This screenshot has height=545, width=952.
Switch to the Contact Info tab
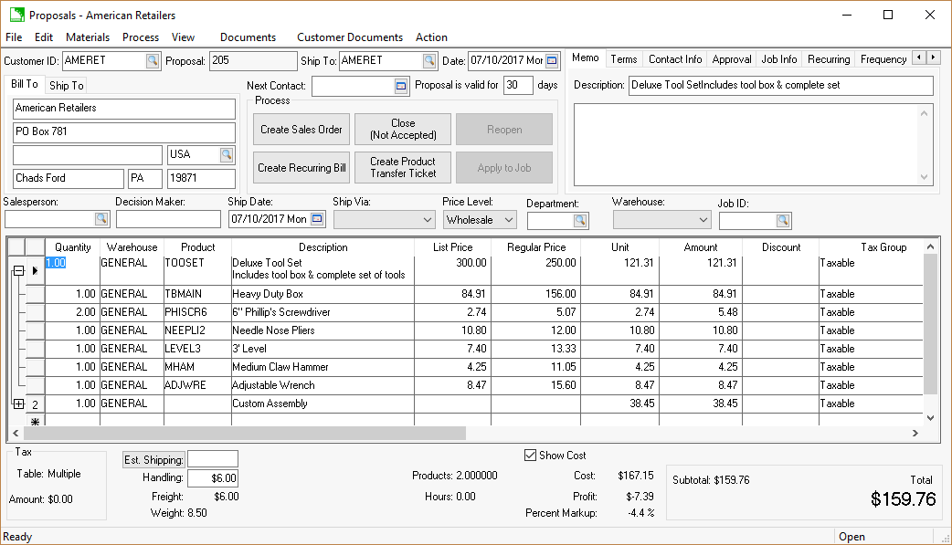(x=675, y=59)
